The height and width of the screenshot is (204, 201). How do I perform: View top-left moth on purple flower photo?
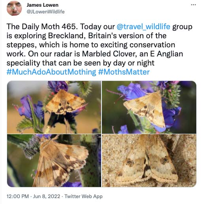54,107
